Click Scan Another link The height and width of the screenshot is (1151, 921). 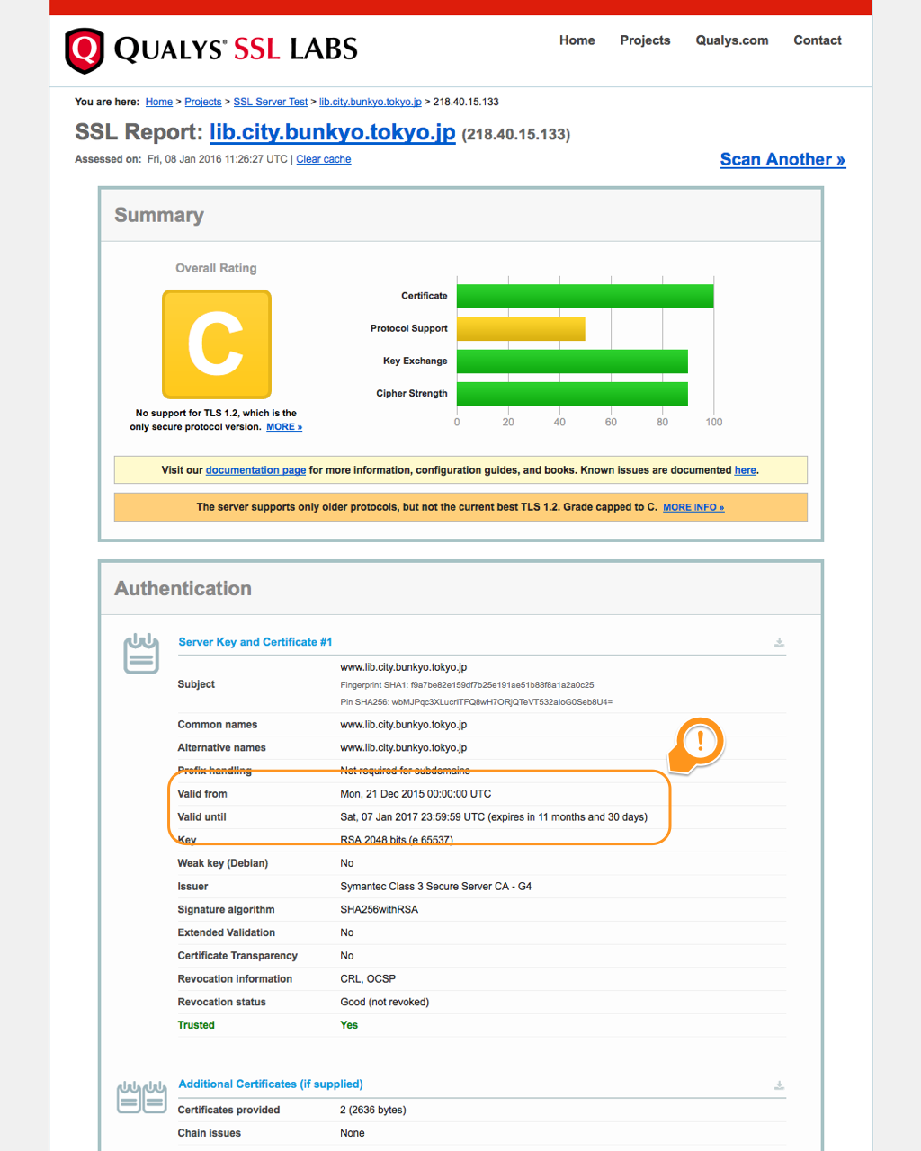point(782,159)
